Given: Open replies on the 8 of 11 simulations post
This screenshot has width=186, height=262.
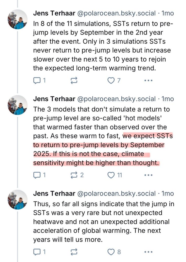Looking at the screenshot, I should [x=40, y=80].
